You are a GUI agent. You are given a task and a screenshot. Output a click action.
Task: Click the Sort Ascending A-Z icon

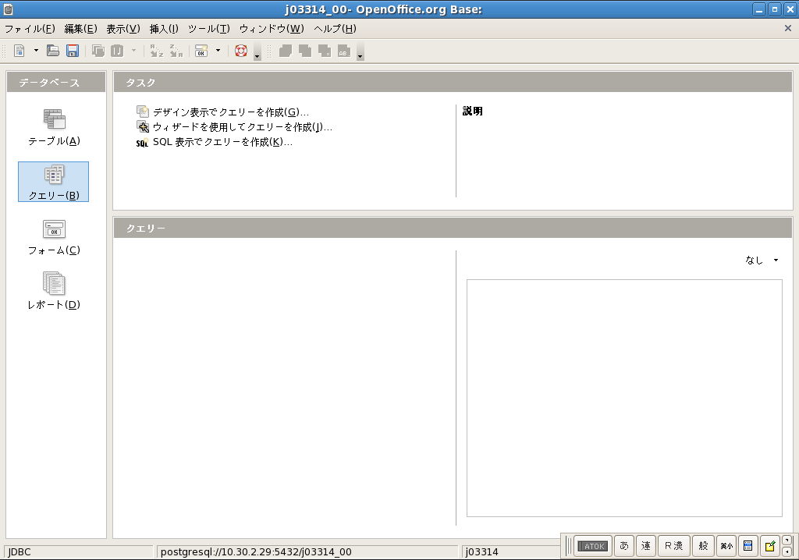tap(156, 51)
